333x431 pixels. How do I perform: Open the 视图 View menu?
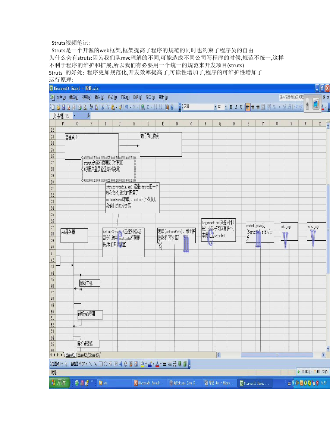(87, 97)
